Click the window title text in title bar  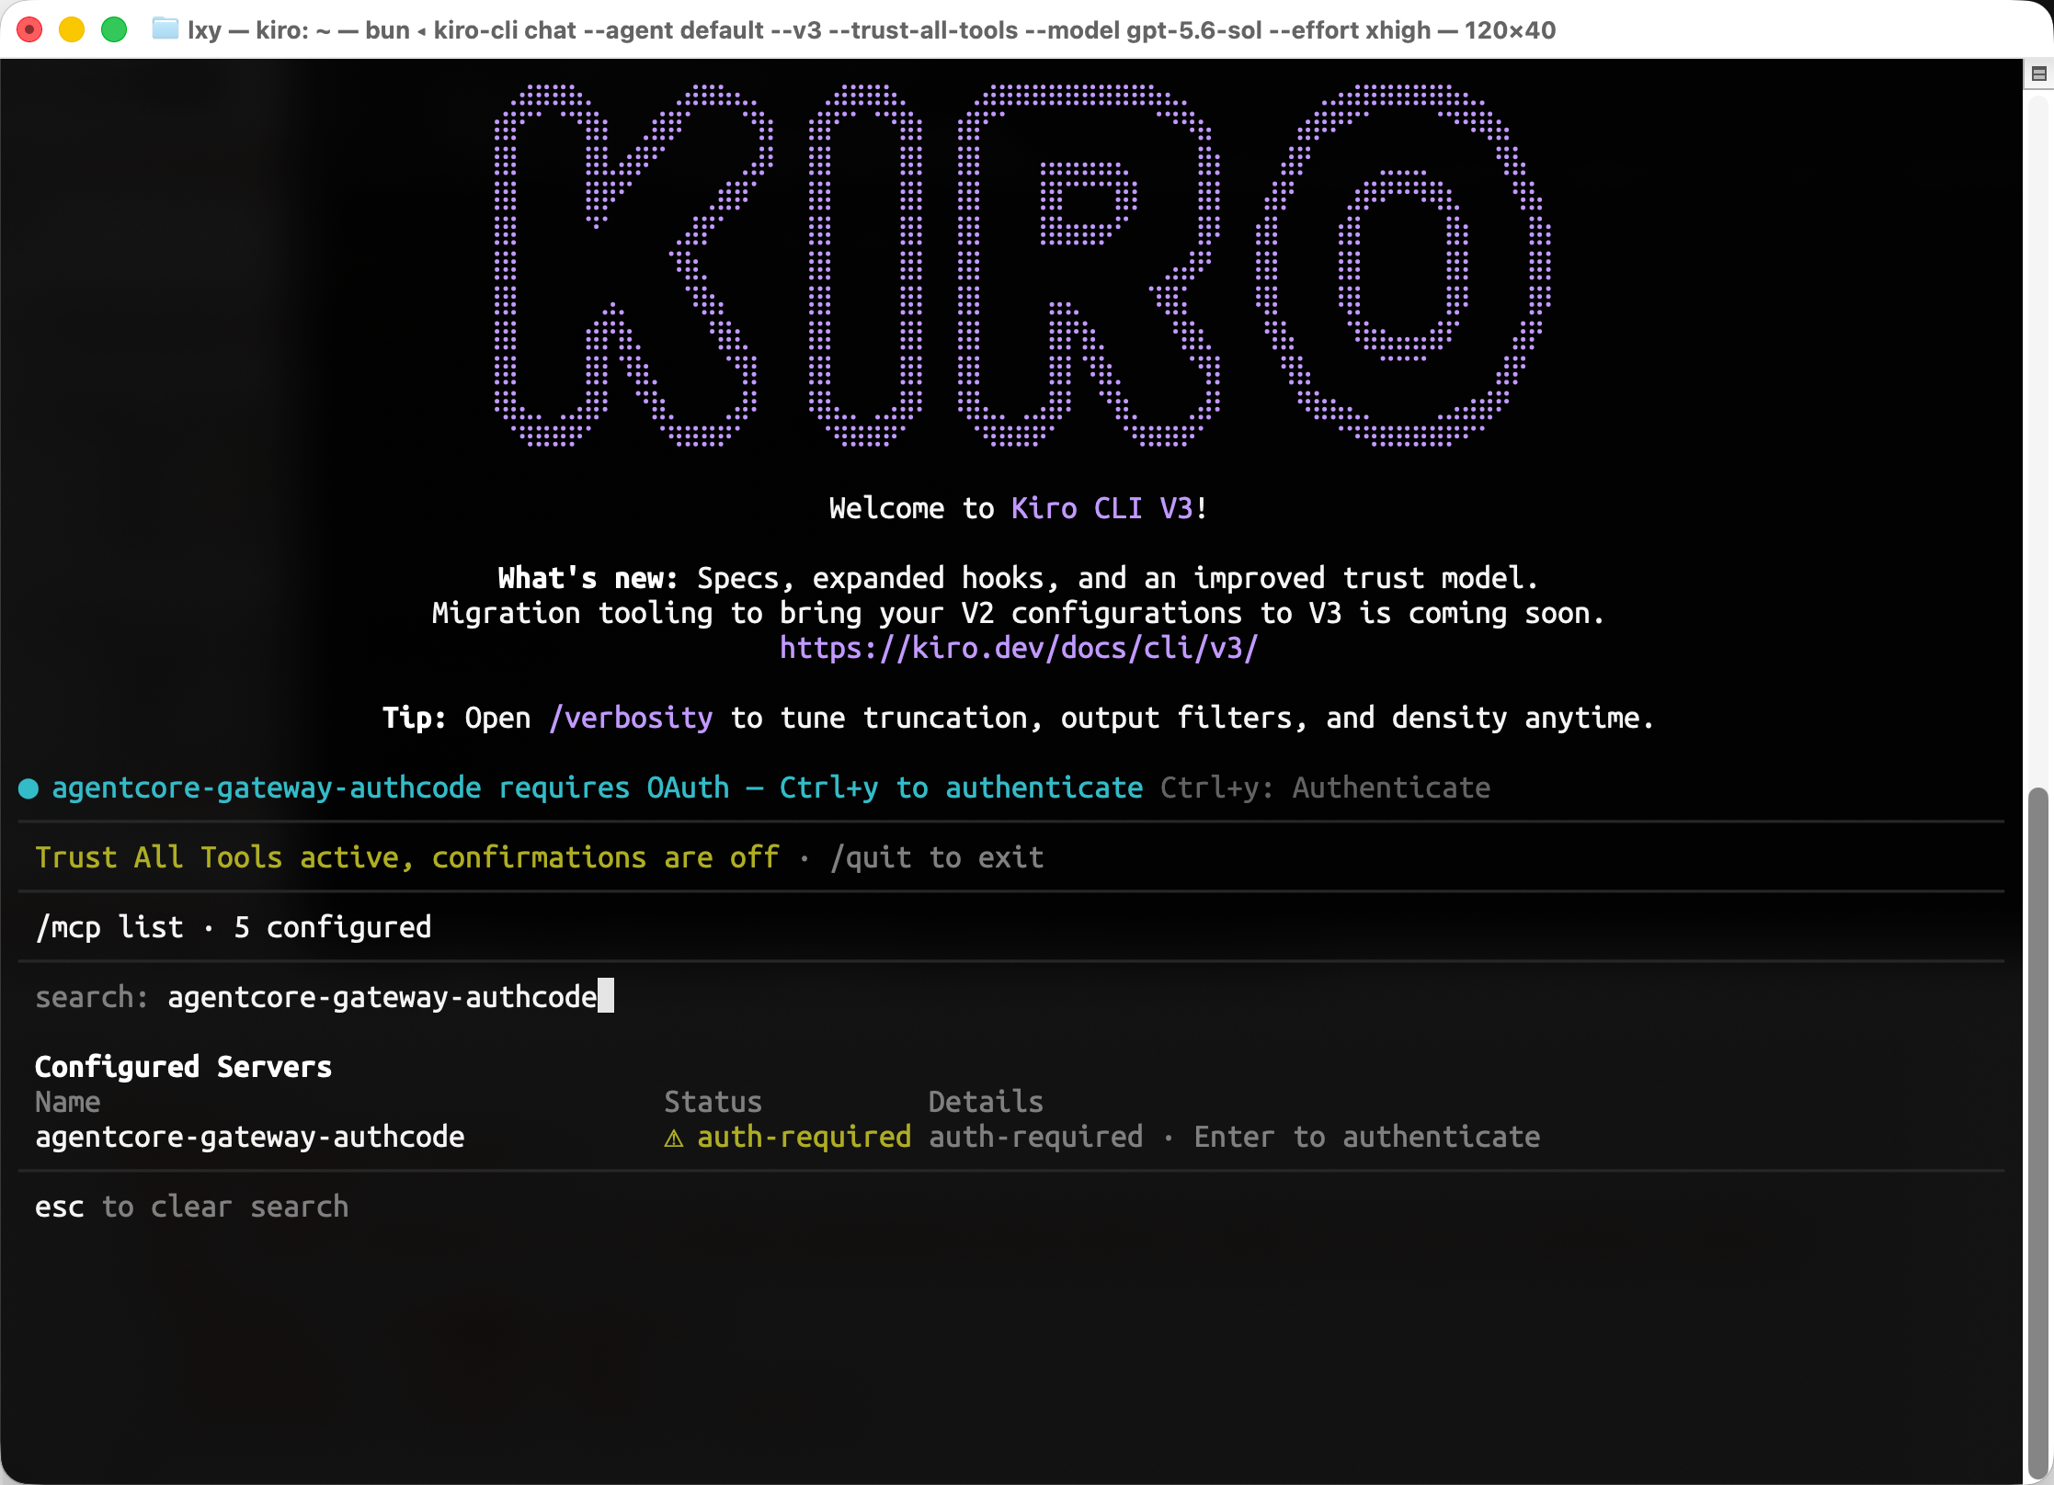tap(872, 30)
